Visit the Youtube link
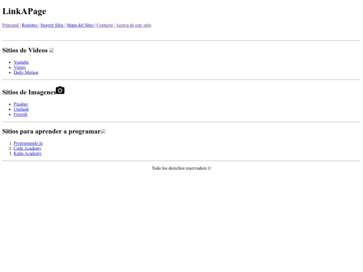Viewport: 363px width, 272px height. (x=21, y=62)
